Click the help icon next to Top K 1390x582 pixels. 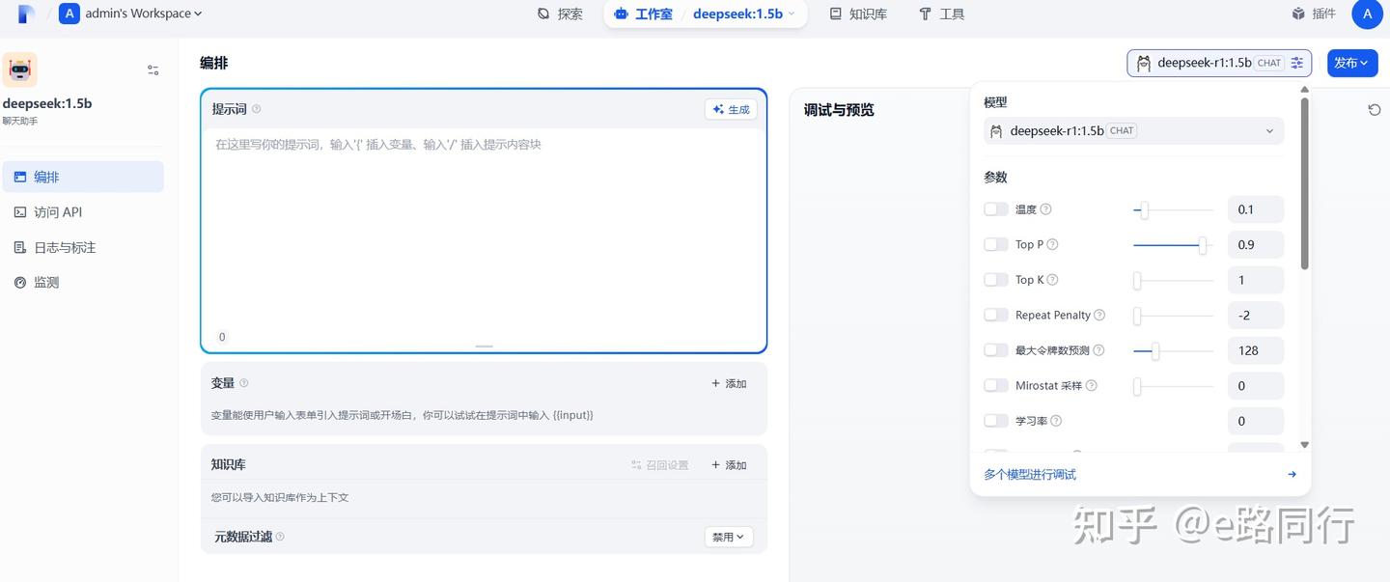tap(1053, 280)
